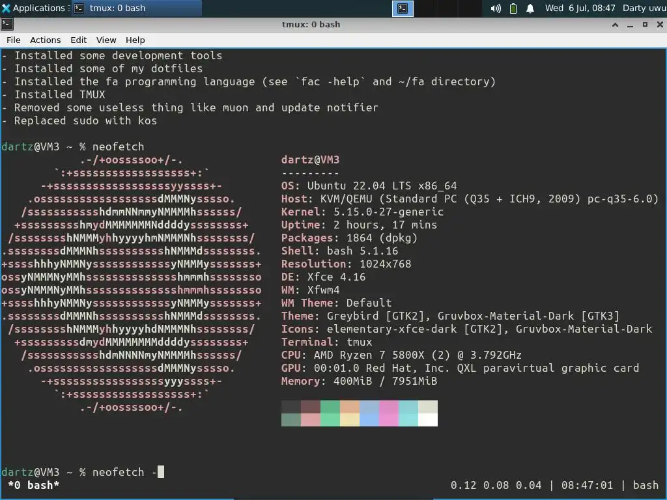The height and width of the screenshot is (500, 667).
Task: Click the 'Memory: 400MiB / 7951MiB' line
Action: point(359,382)
